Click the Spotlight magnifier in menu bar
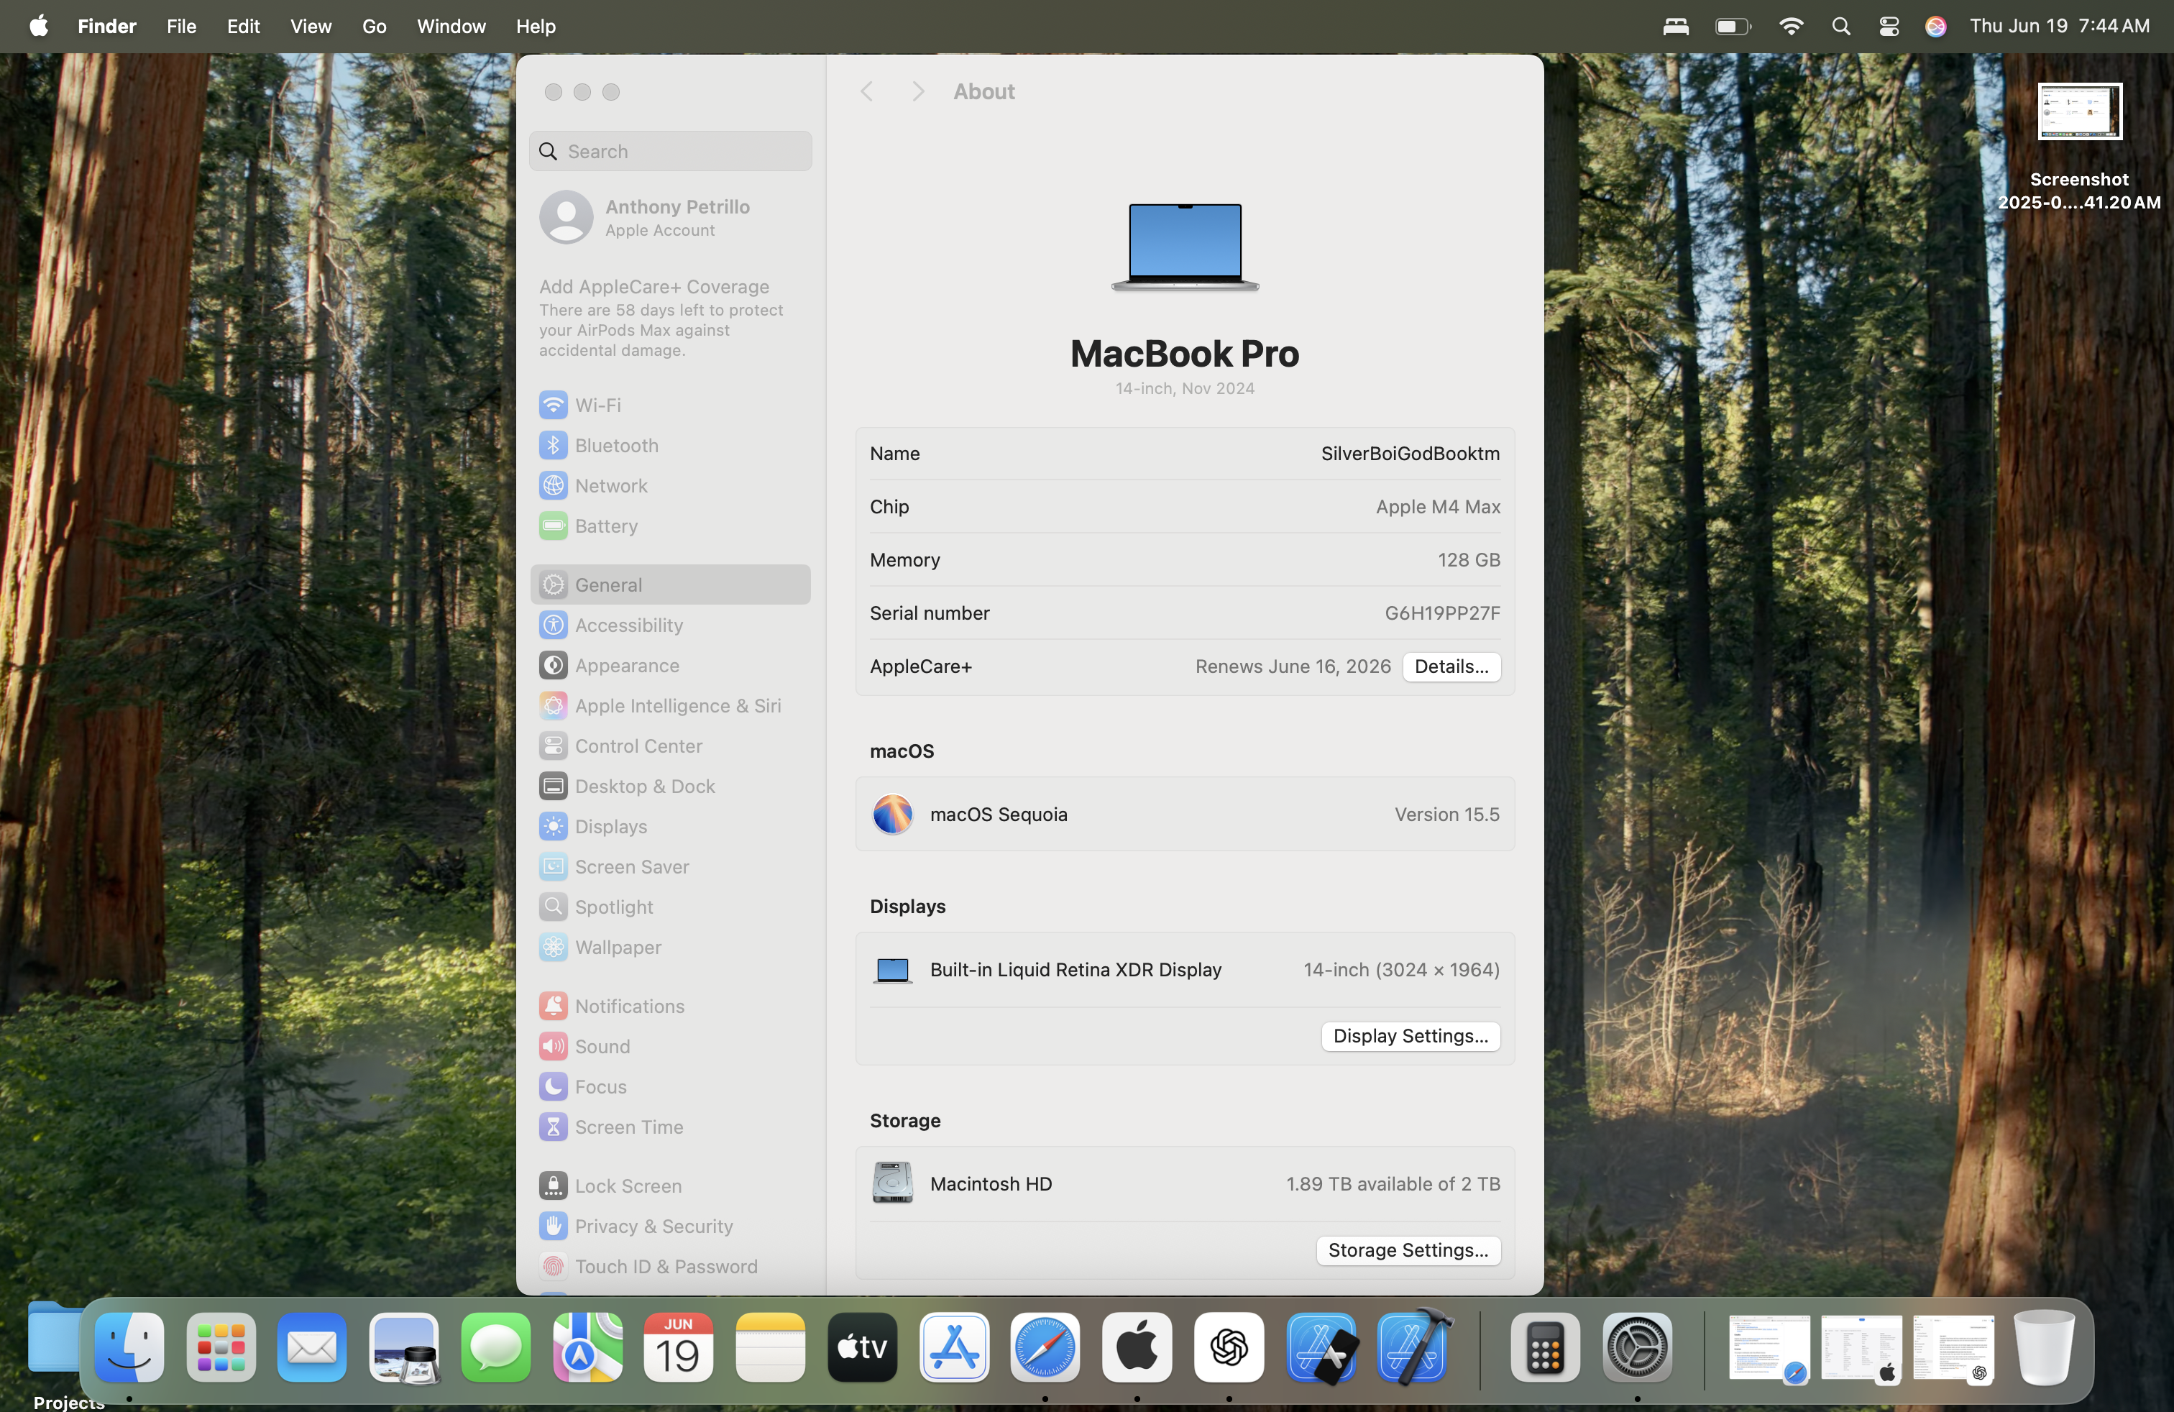Screen dimensions: 2174x1412 point(1840,27)
